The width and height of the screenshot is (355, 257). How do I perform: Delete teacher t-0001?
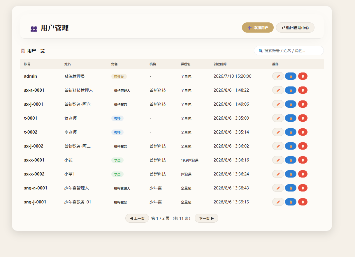click(303, 118)
